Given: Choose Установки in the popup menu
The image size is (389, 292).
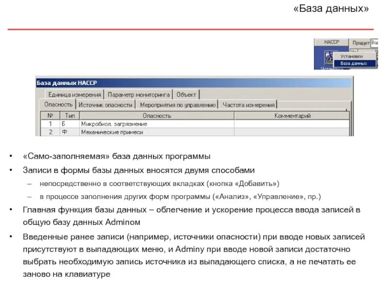Looking at the screenshot, I should coord(354,56).
